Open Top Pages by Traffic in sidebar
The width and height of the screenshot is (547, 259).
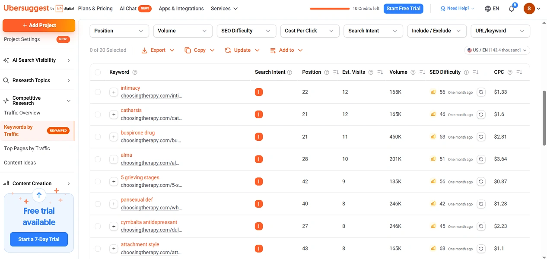pos(27,148)
